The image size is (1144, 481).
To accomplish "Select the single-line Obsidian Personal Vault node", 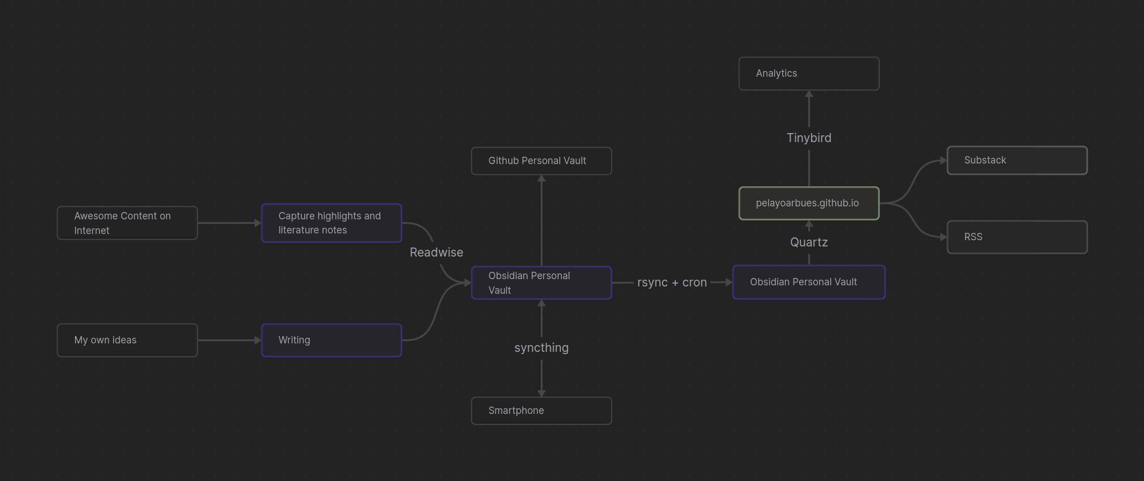I will (x=809, y=282).
